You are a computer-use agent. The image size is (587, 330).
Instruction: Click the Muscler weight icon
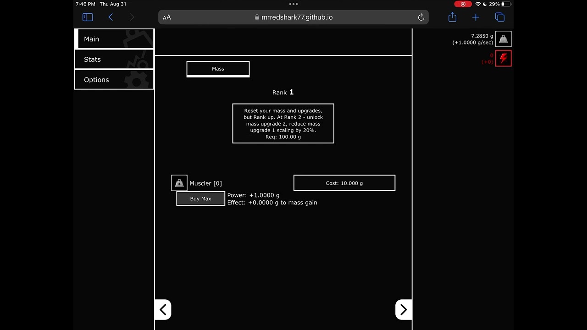(179, 183)
